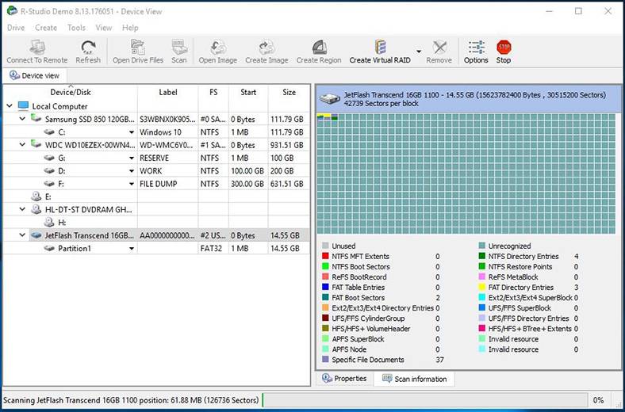Open the Drive menu
The width and height of the screenshot is (625, 412).
point(16,28)
